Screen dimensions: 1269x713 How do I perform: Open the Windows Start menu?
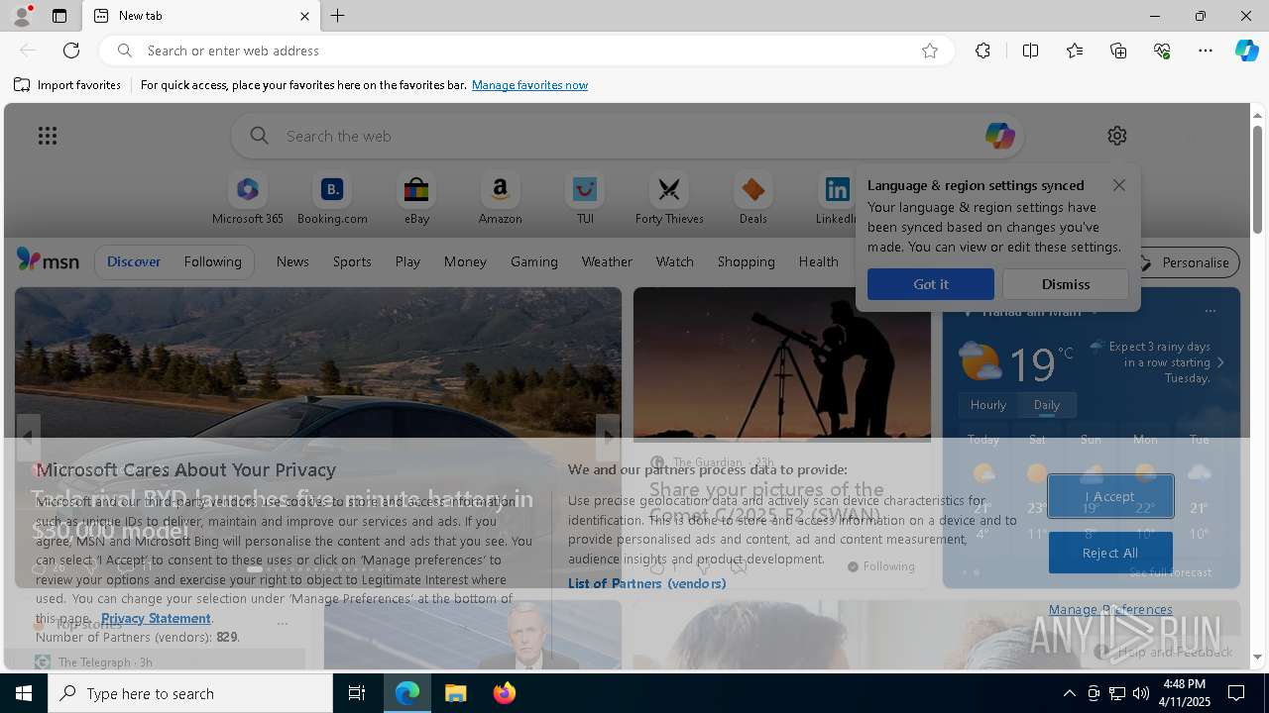point(24,693)
